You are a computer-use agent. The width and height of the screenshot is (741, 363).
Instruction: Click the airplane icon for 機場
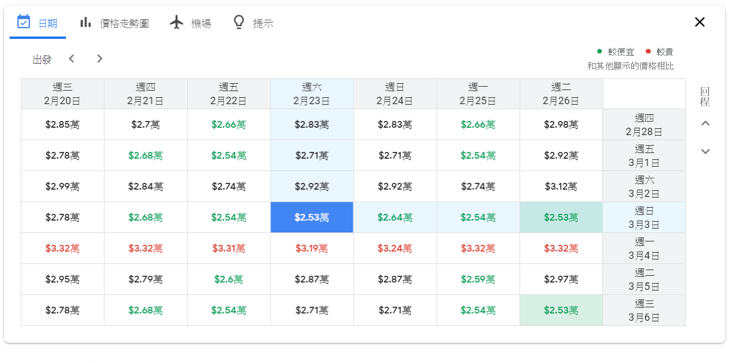click(x=177, y=23)
